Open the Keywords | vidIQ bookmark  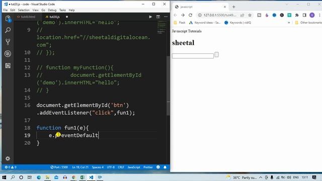click(238, 23)
